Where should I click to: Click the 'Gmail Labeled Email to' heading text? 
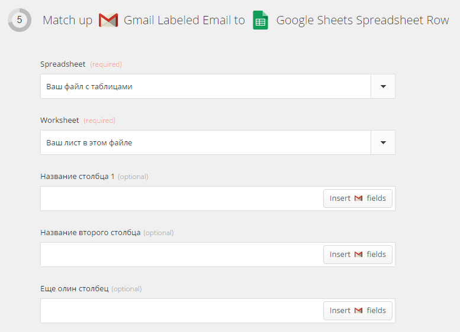[x=184, y=20]
